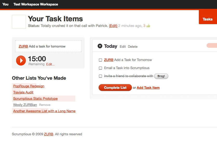Delete the Today list
Viewport: 217px width, 148px height.
(133, 47)
